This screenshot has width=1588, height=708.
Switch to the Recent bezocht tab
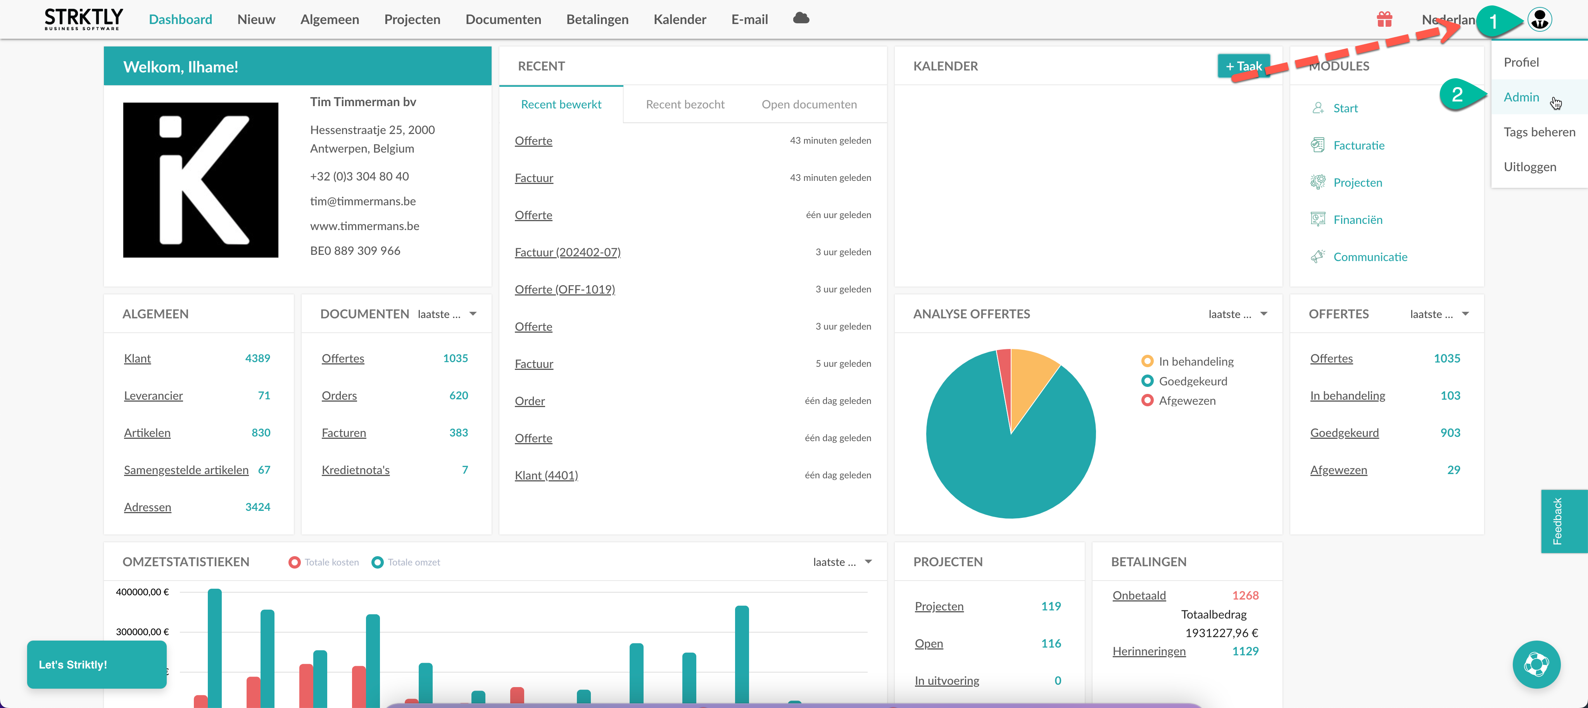pyautogui.click(x=685, y=104)
